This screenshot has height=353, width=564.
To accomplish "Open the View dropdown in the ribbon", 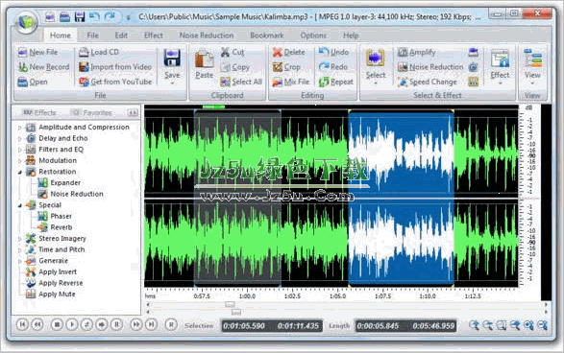I will click(532, 67).
